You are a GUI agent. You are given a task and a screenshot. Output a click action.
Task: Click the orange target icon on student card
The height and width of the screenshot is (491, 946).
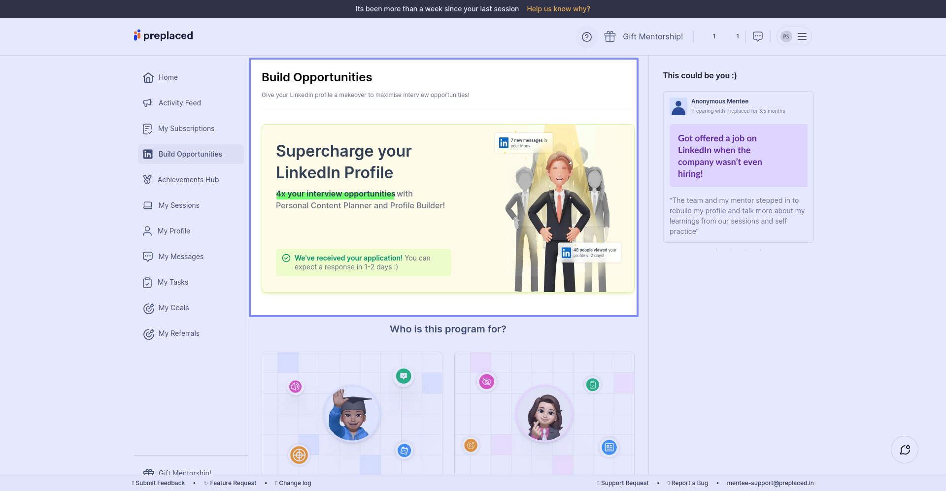click(x=299, y=455)
